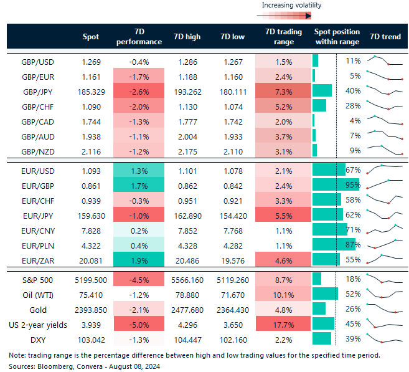Click the 17.7% US 2-year yields range cell
Image resolution: width=409 pixels, height=372 pixels.
[x=283, y=323]
